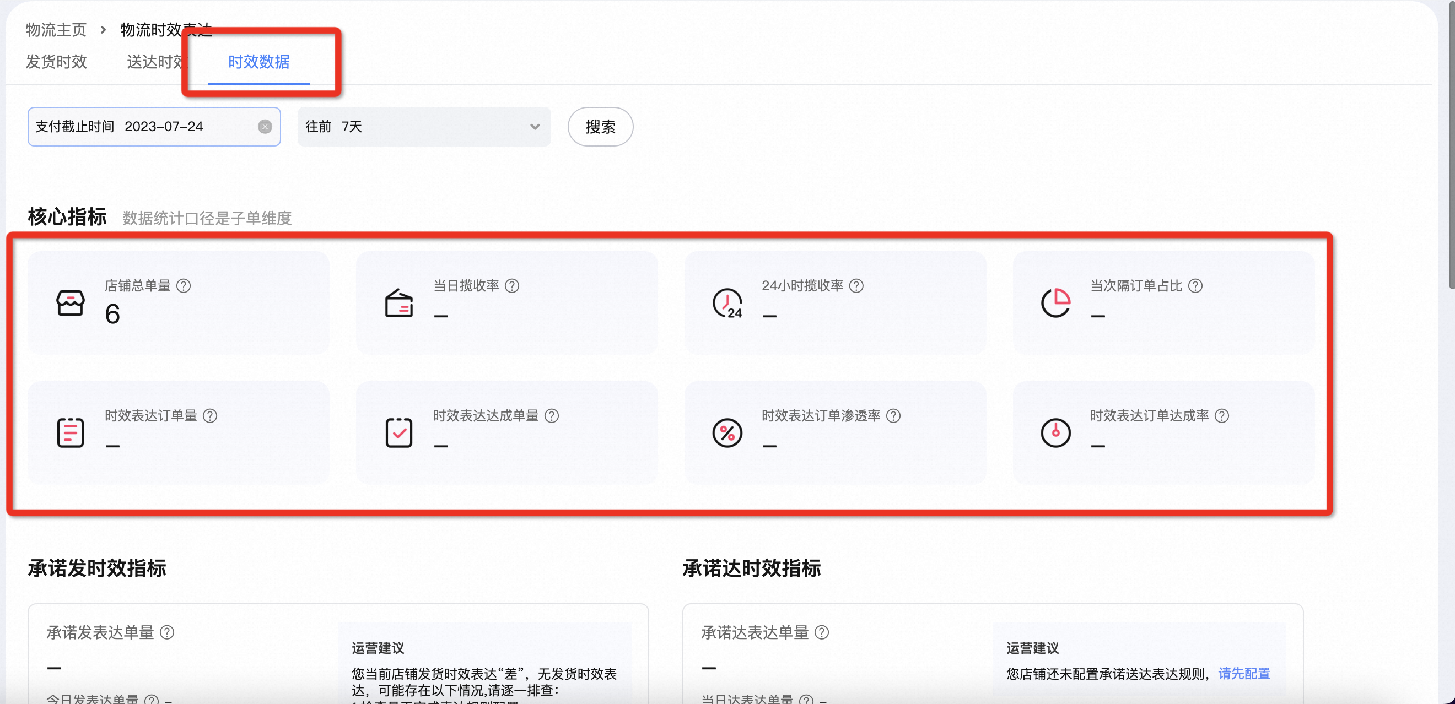Open help tooltip for 承诺达表达单量
Screen dimensions: 1455x704
click(822, 632)
